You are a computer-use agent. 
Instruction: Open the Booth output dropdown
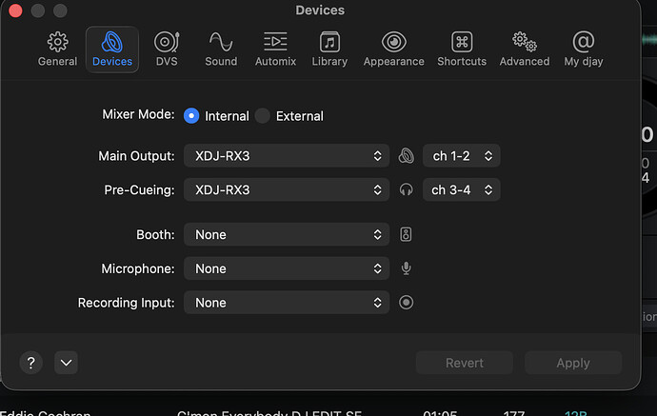[287, 234]
